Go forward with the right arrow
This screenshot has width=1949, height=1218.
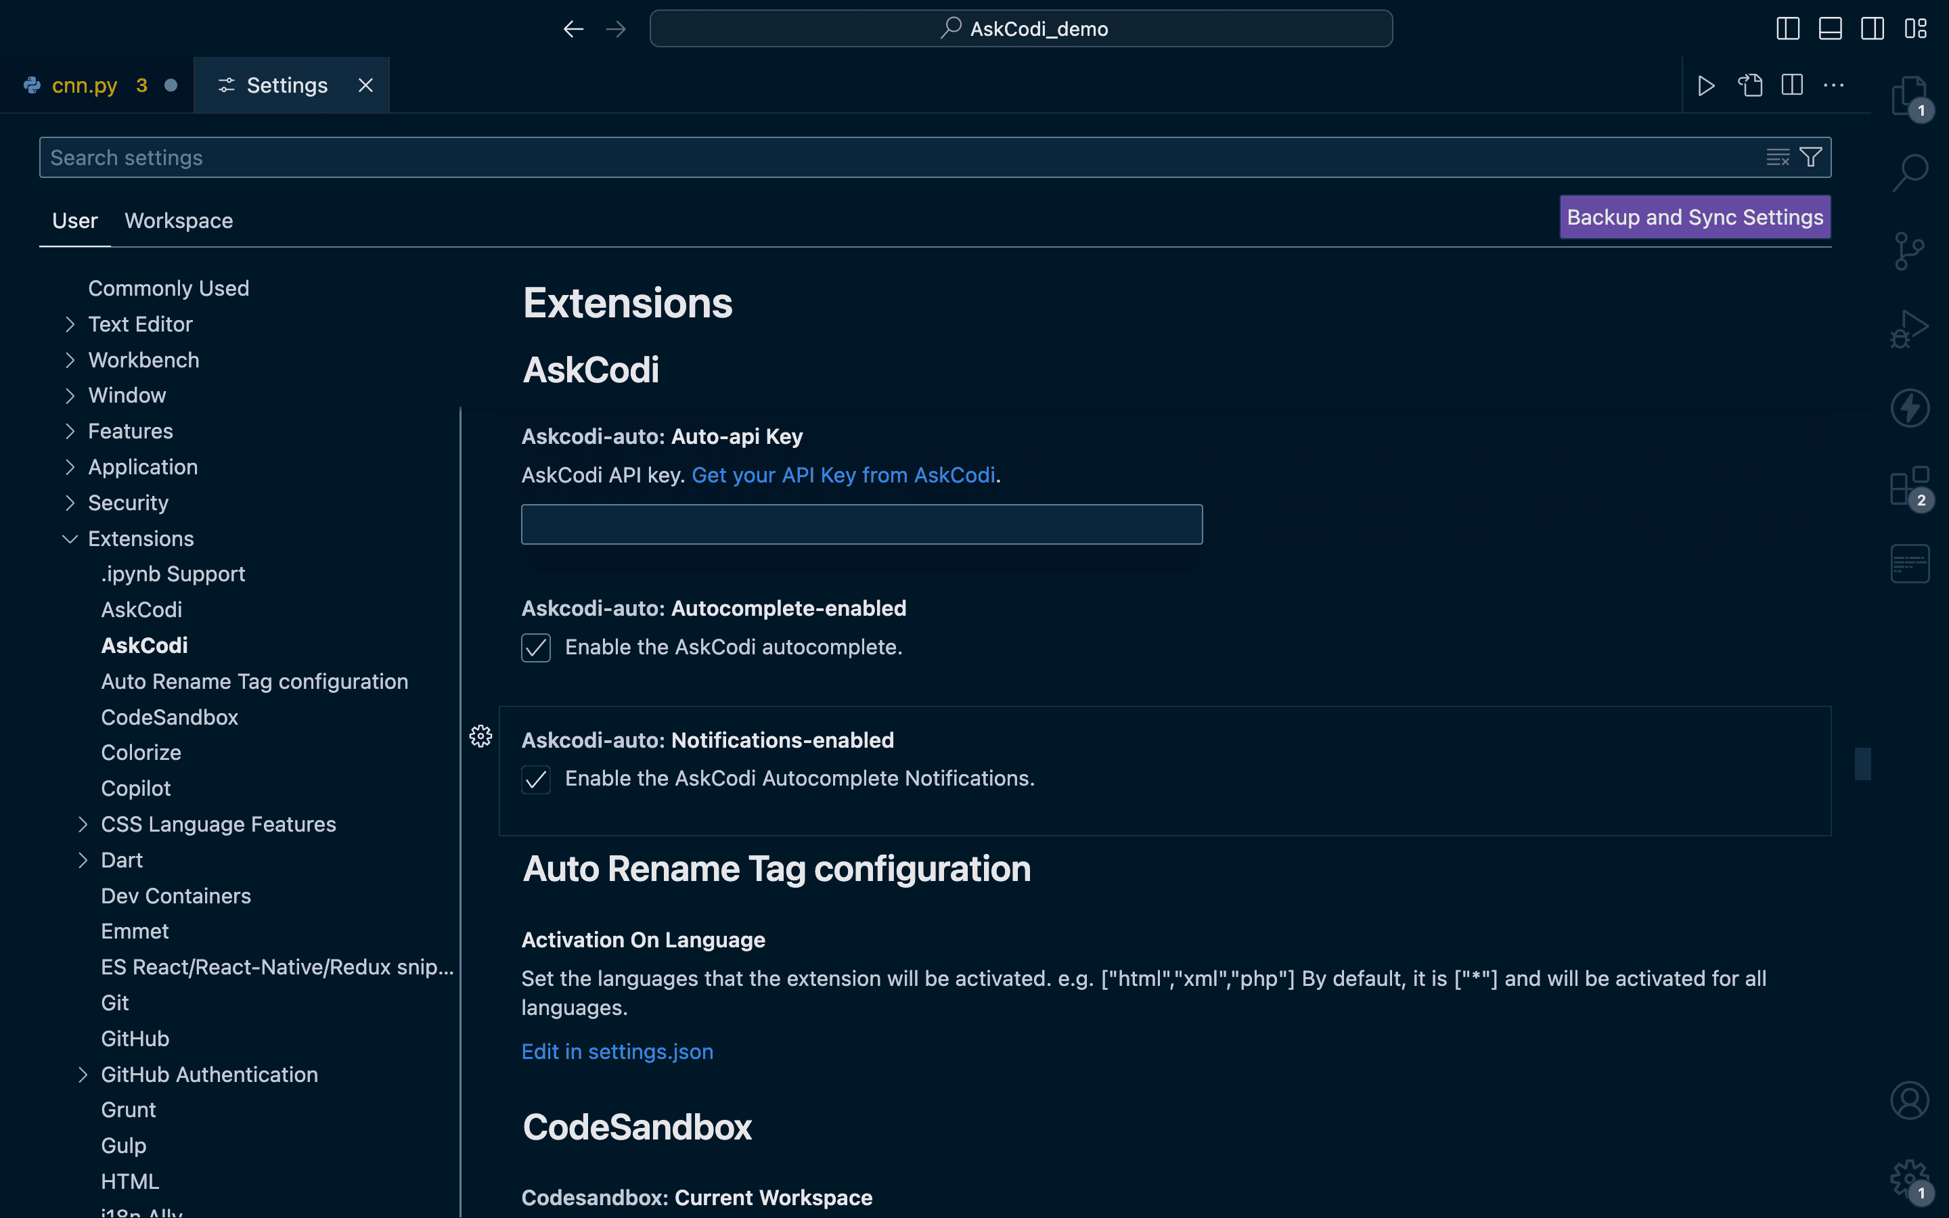(x=616, y=29)
